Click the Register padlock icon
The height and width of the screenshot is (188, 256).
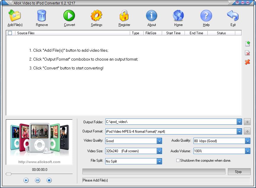click(x=124, y=15)
